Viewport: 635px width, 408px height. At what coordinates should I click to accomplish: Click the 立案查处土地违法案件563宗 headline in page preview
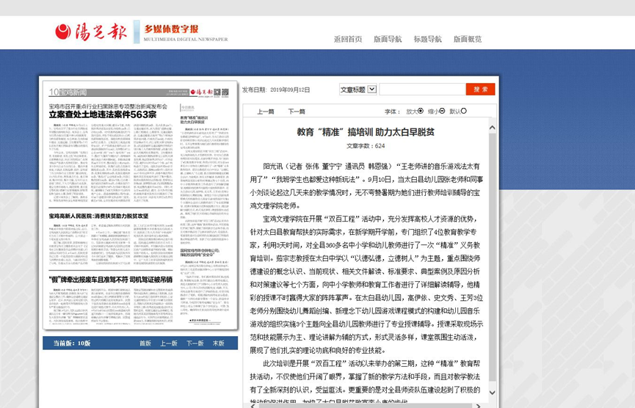(103, 115)
